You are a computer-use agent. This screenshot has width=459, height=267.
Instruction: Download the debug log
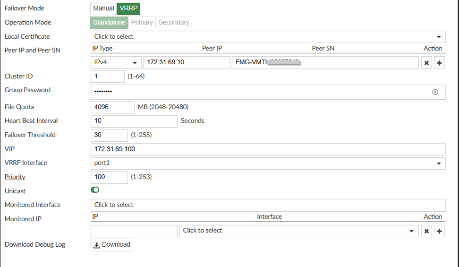pos(112,245)
